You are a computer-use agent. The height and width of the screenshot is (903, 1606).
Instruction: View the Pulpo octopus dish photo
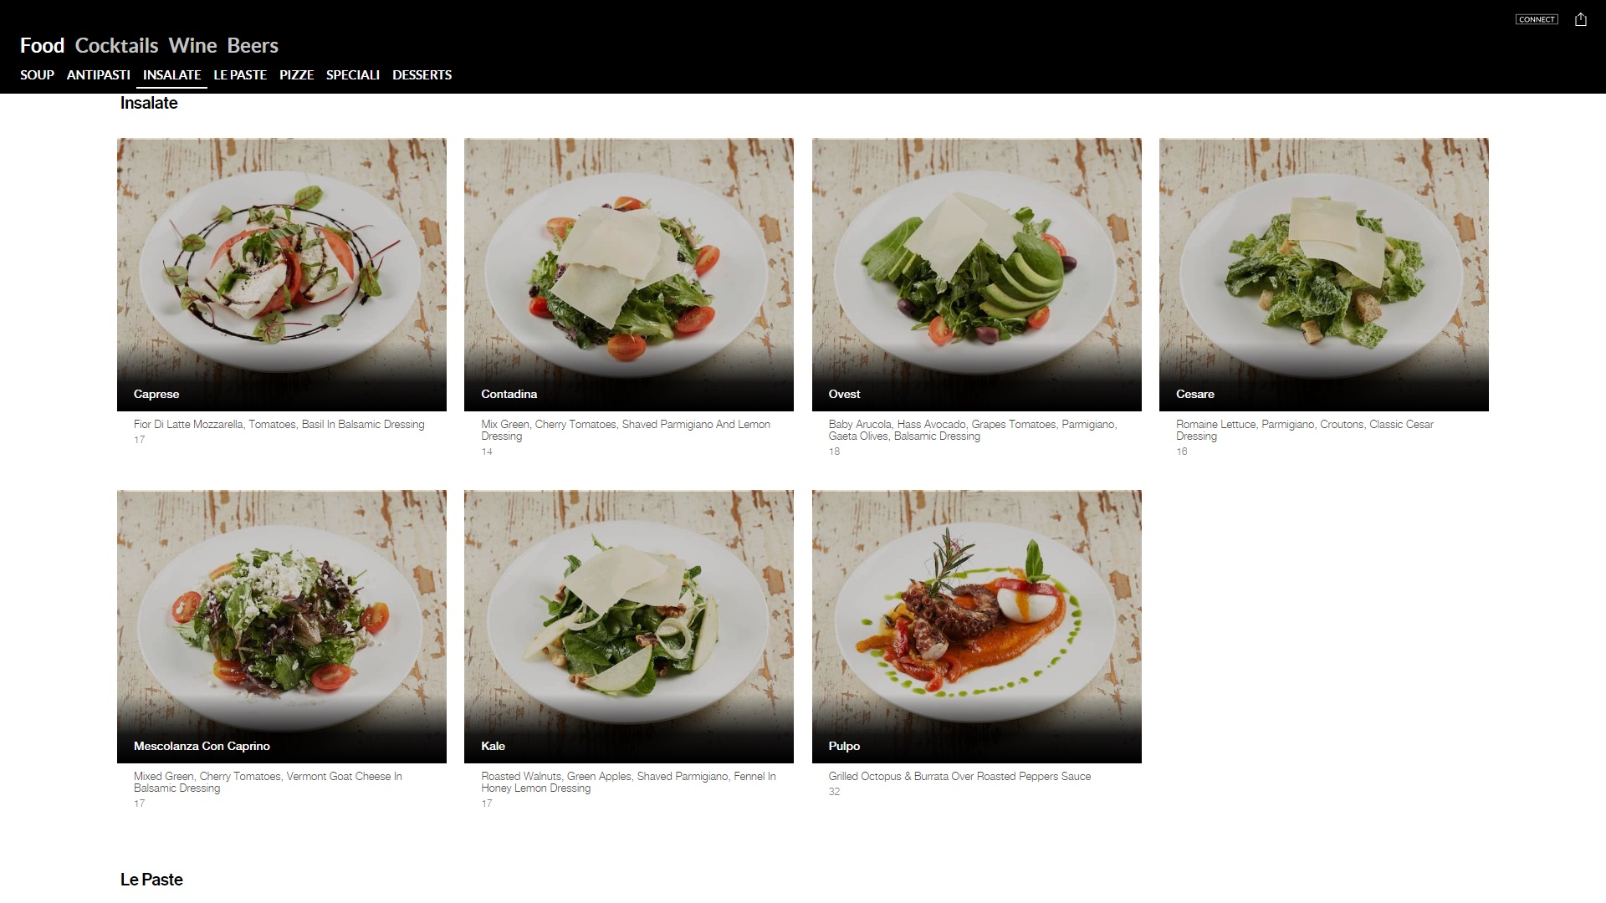[x=976, y=626]
